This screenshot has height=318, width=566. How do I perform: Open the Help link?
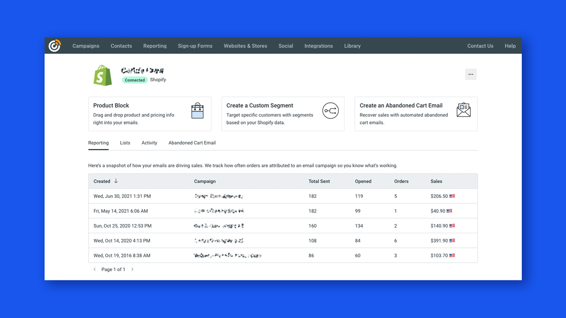[x=510, y=45]
